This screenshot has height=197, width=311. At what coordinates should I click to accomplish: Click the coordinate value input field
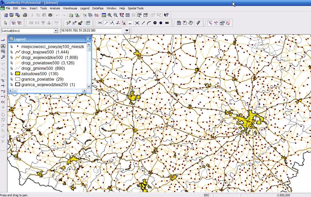91,31
